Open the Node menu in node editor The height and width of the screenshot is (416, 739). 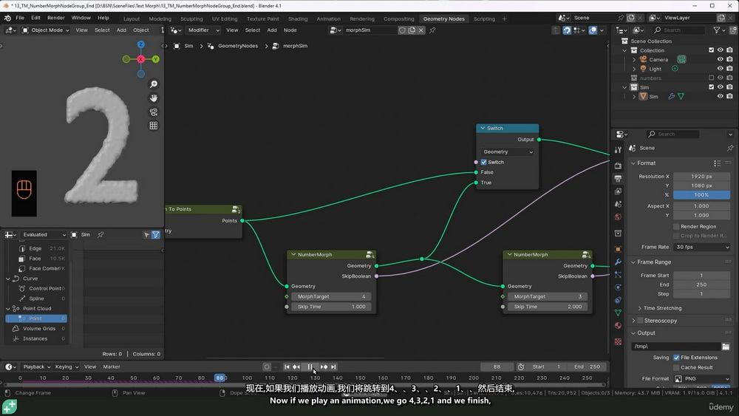click(x=290, y=30)
